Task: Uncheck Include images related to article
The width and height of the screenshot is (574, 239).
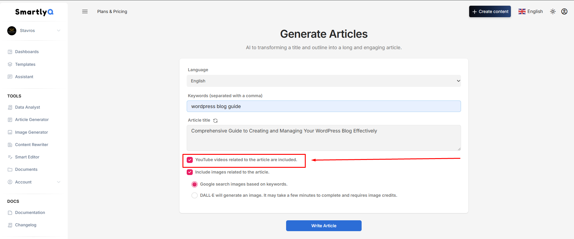Action: click(x=190, y=172)
